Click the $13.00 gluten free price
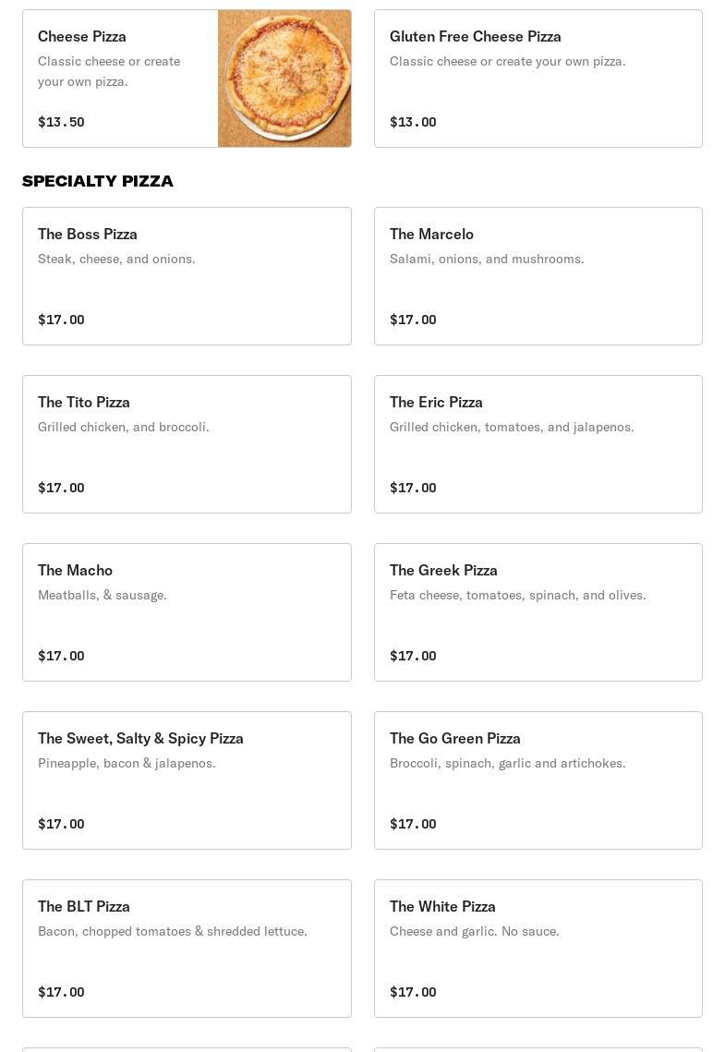The height and width of the screenshot is (1052, 725). tap(413, 122)
